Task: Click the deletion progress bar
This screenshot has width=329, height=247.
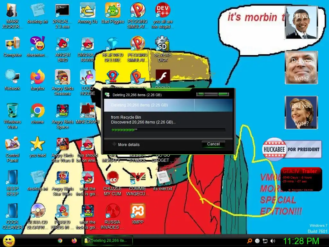Action: tap(168, 130)
